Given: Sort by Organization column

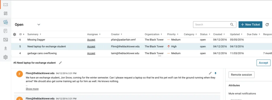Looking at the screenshot, I should coord(153,34).
